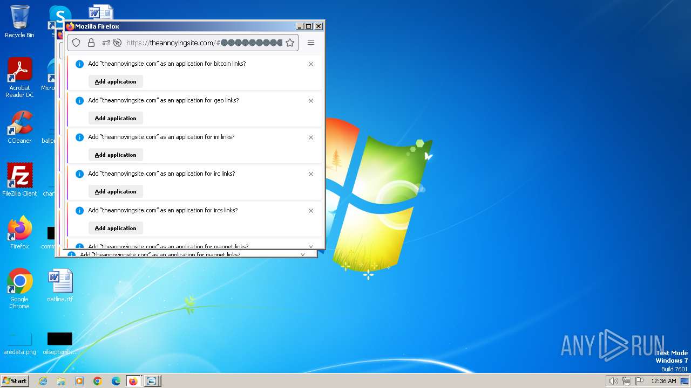
Task: Click info icon on geo links notification
Action: (x=79, y=101)
